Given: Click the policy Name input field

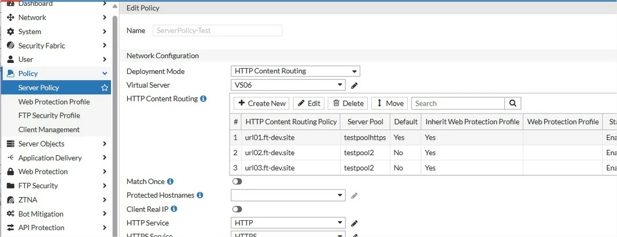Looking at the screenshot, I should [x=217, y=31].
